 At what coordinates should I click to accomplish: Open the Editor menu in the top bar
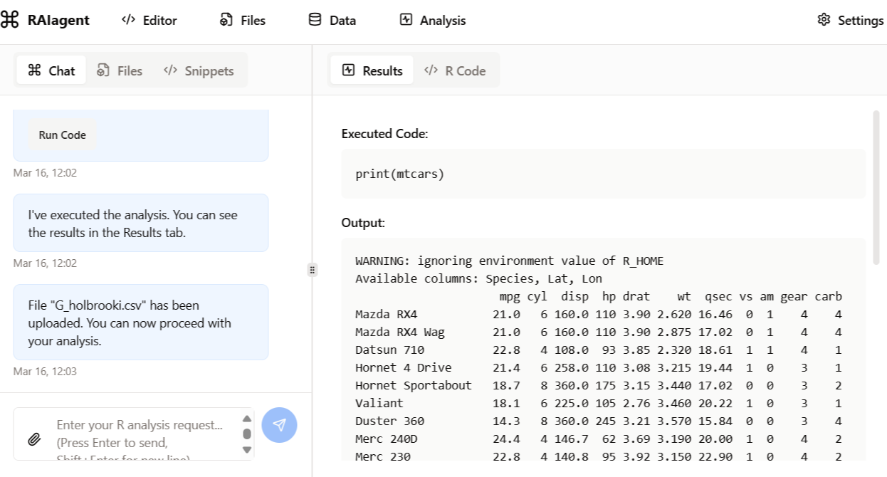149,20
